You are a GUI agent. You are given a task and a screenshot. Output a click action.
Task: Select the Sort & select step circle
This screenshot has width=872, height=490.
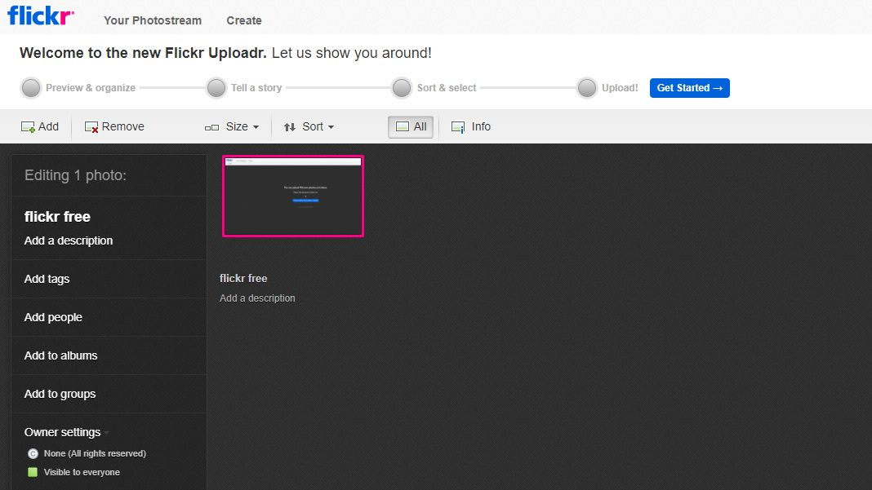click(401, 88)
